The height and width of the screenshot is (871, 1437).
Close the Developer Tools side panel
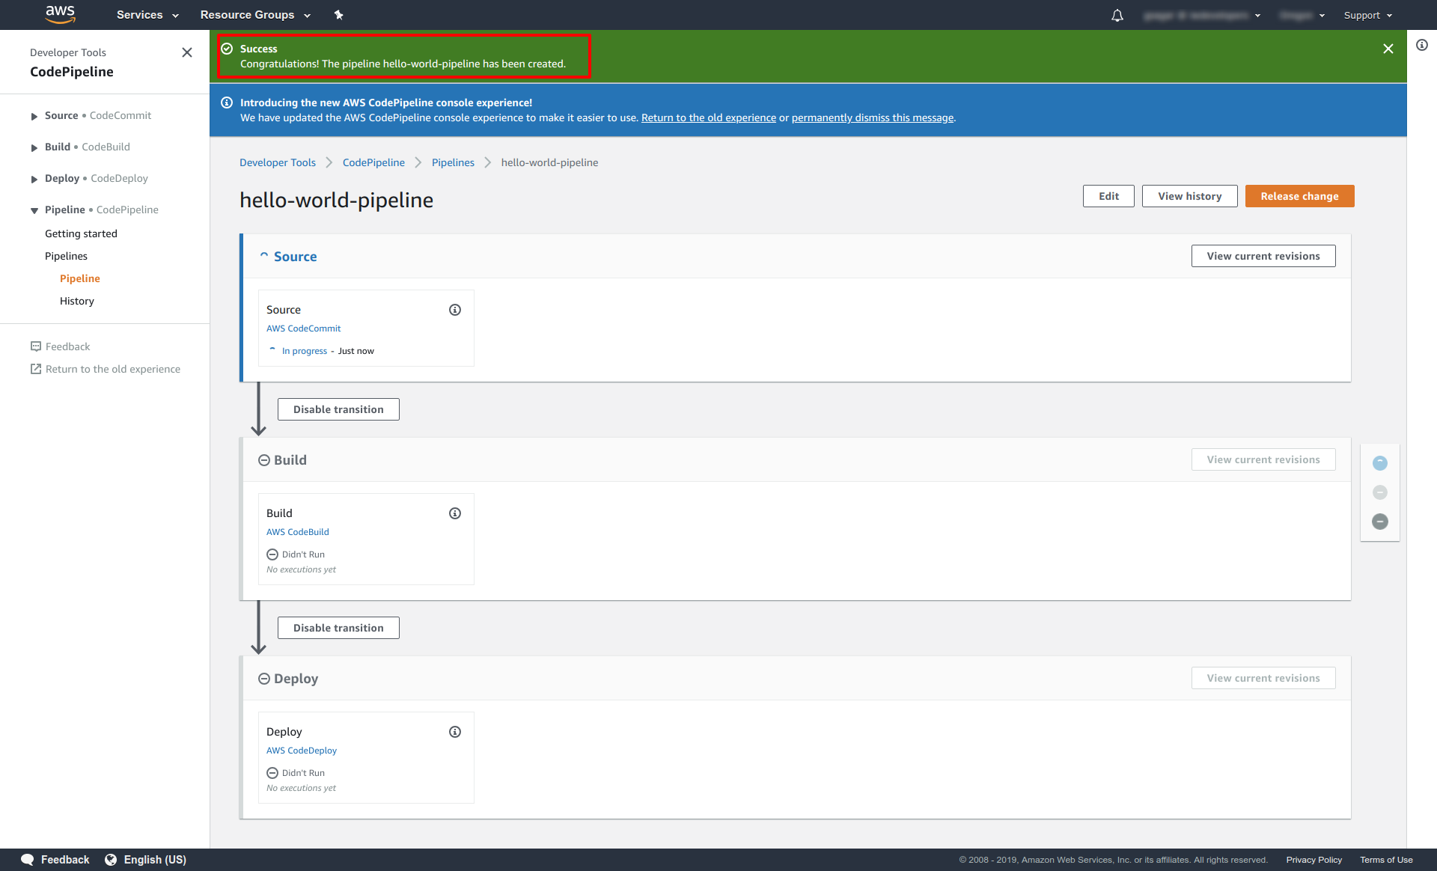(187, 52)
